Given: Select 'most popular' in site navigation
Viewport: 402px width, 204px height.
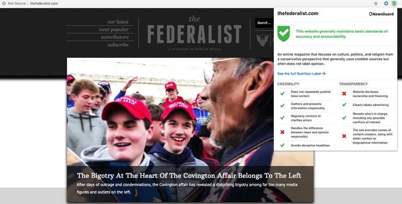Looking at the screenshot, I should [114, 30].
